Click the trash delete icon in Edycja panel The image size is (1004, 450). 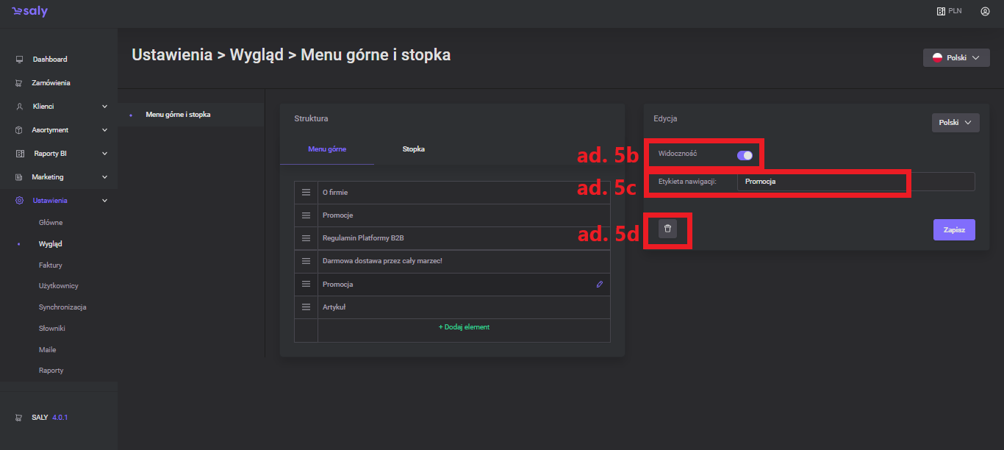coord(667,229)
